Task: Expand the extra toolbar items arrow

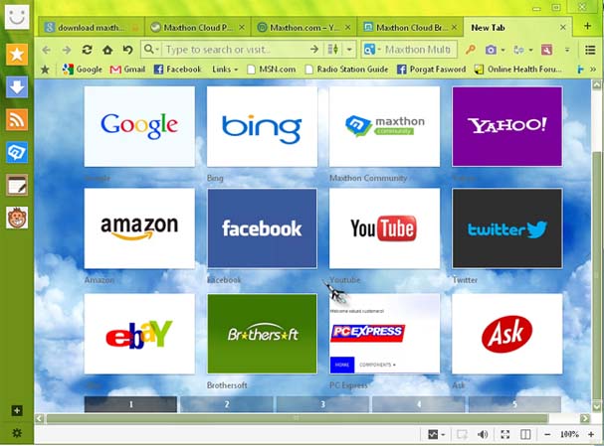Action: 567,50
